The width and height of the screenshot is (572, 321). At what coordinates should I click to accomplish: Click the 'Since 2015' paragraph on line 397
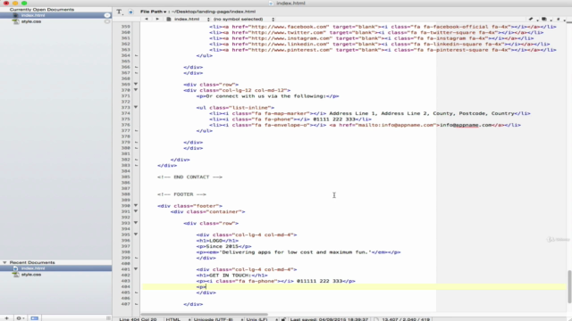(x=223, y=246)
